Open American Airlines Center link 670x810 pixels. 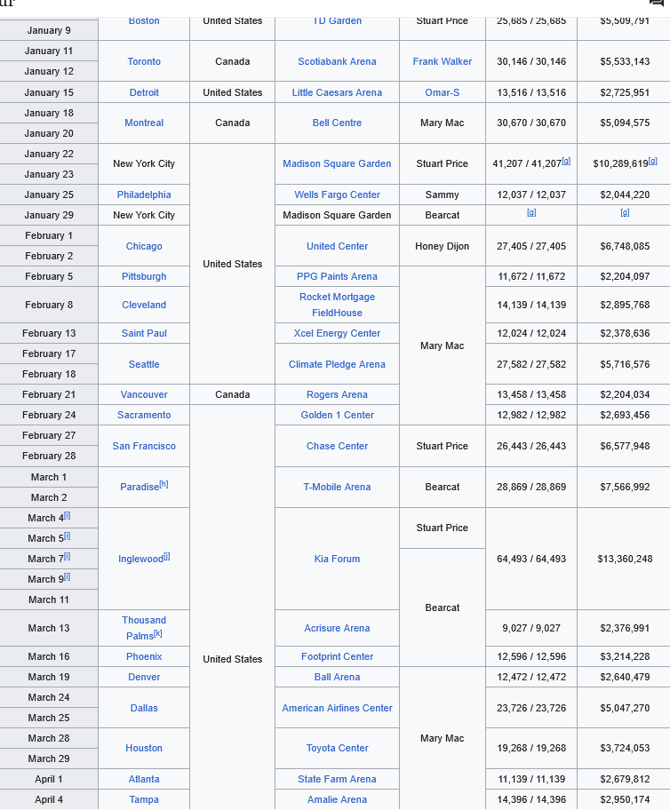coord(337,708)
